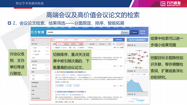This screenshot has height=105, width=187.
Task: Check the 已购全文 checkbox
Action: tap(87, 48)
